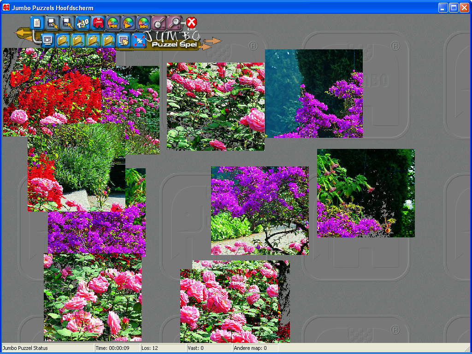Screen dimensions: 472x354
Task: Open folder number 4
Action: [x=108, y=41]
